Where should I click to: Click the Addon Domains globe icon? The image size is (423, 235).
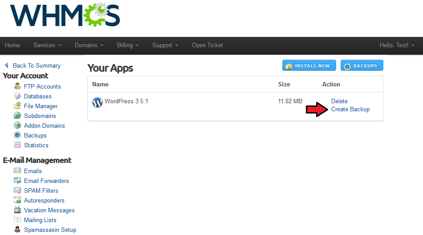pyautogui.click(x=17, y=125)
